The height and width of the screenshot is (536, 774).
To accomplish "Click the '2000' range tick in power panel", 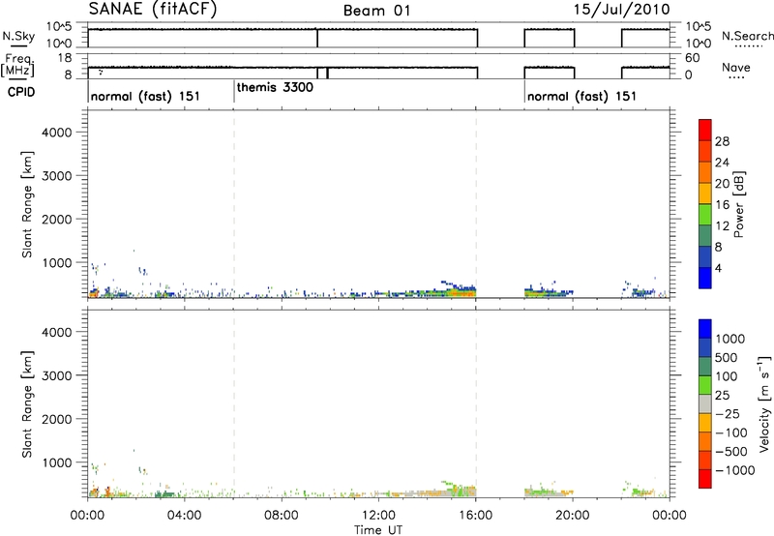I will point(56,219).
